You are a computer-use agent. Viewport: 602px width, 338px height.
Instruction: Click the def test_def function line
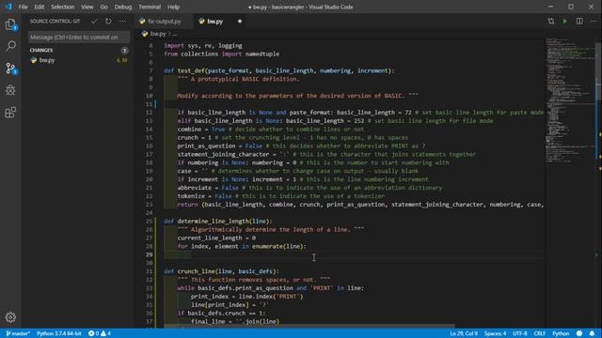pos(279,70)
